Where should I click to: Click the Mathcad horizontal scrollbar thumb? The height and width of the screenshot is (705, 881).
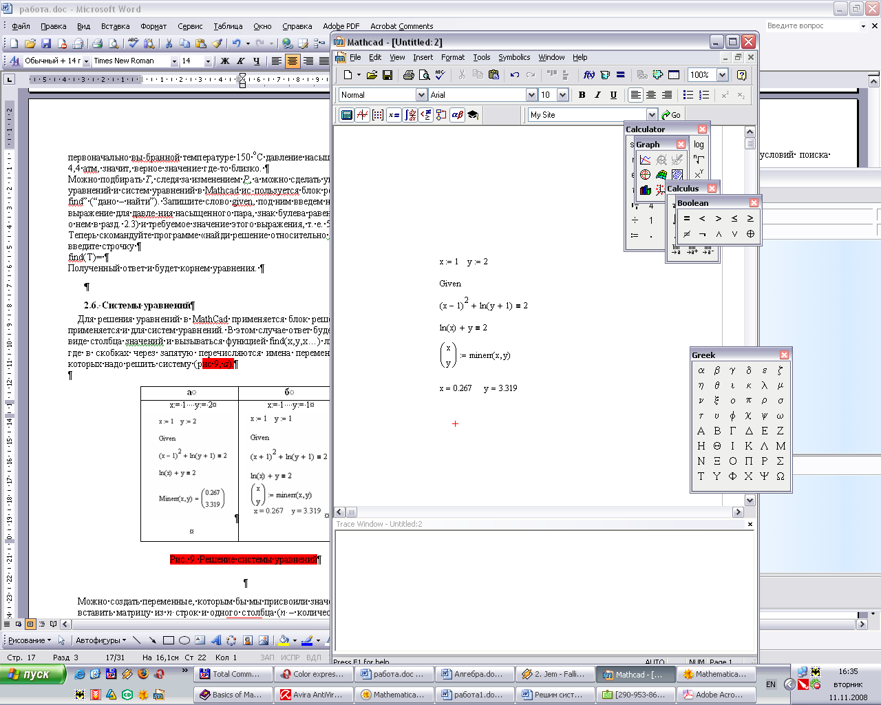[x=352, y=512]
